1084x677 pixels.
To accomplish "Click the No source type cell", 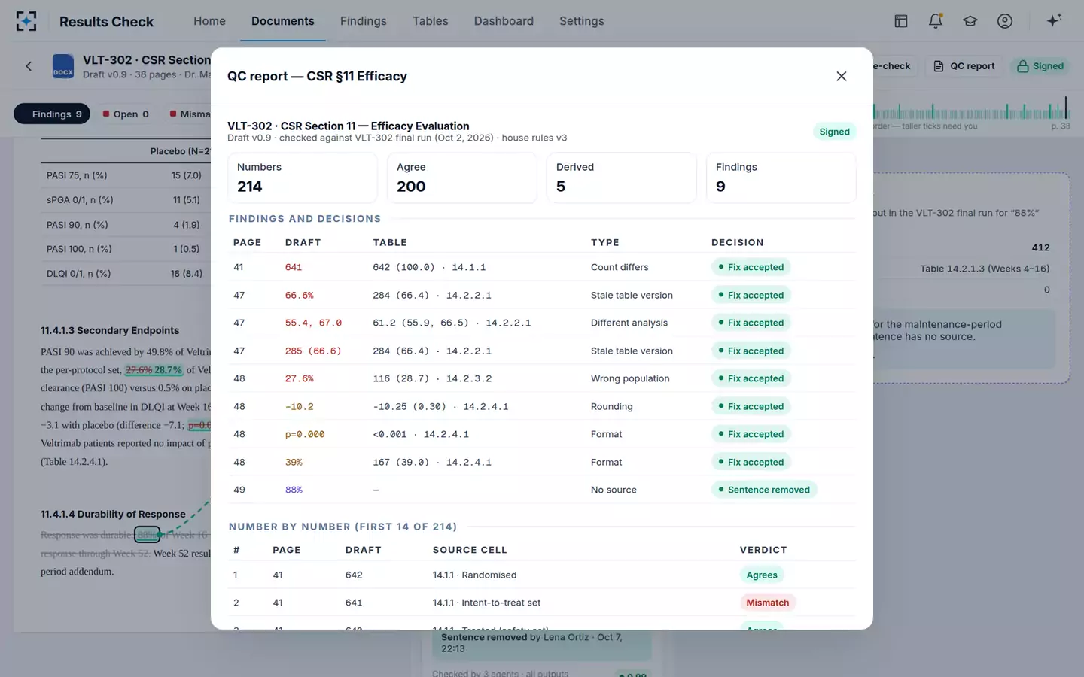I will coord(614,490).
